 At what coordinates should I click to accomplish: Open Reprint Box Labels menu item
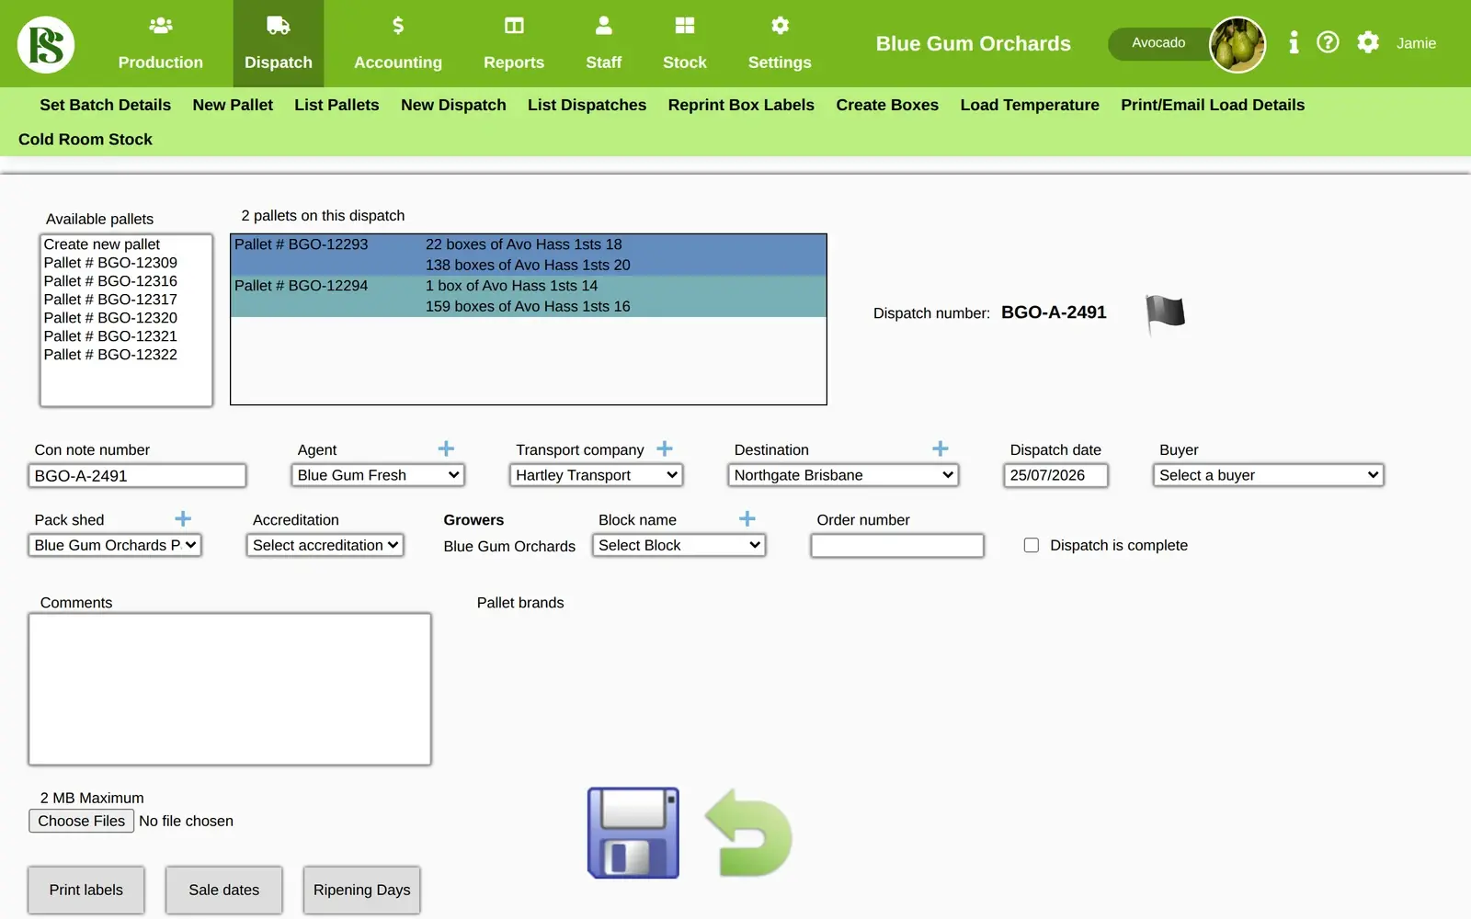point(741,105)
